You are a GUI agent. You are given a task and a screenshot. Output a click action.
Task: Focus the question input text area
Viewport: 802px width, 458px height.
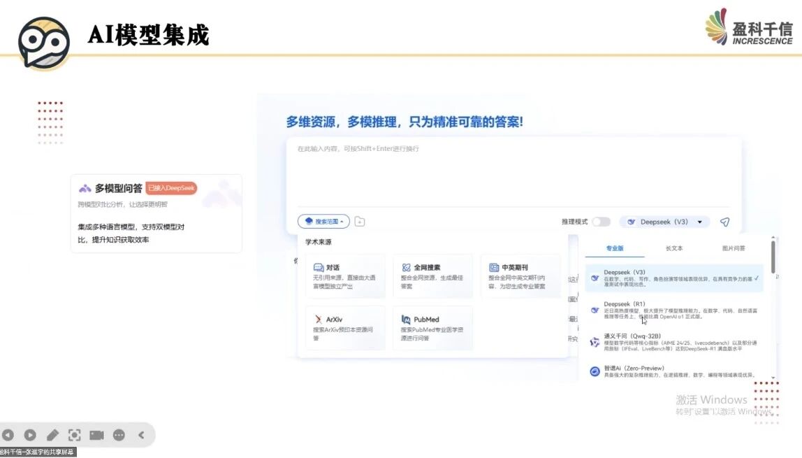pyautogui.click(x=513, y=173)
